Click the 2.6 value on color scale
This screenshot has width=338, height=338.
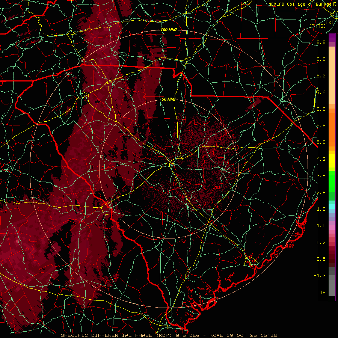pos(321,193)
